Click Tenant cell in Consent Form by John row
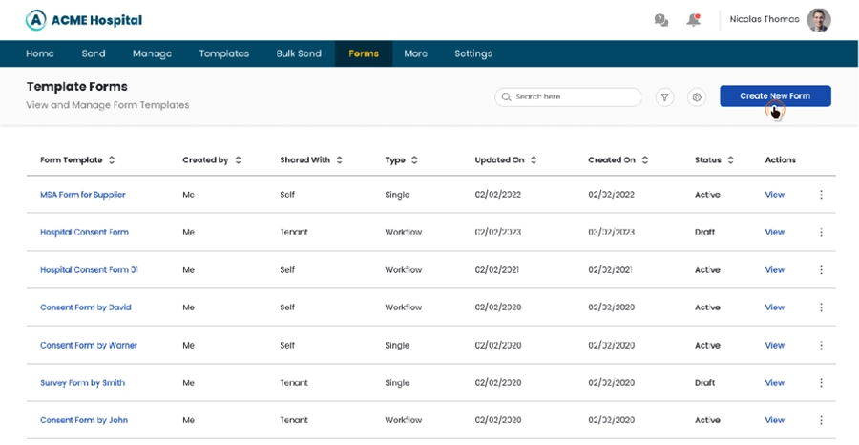The height and width of the screenshot is (445, 859). click(x=294, y=420)
